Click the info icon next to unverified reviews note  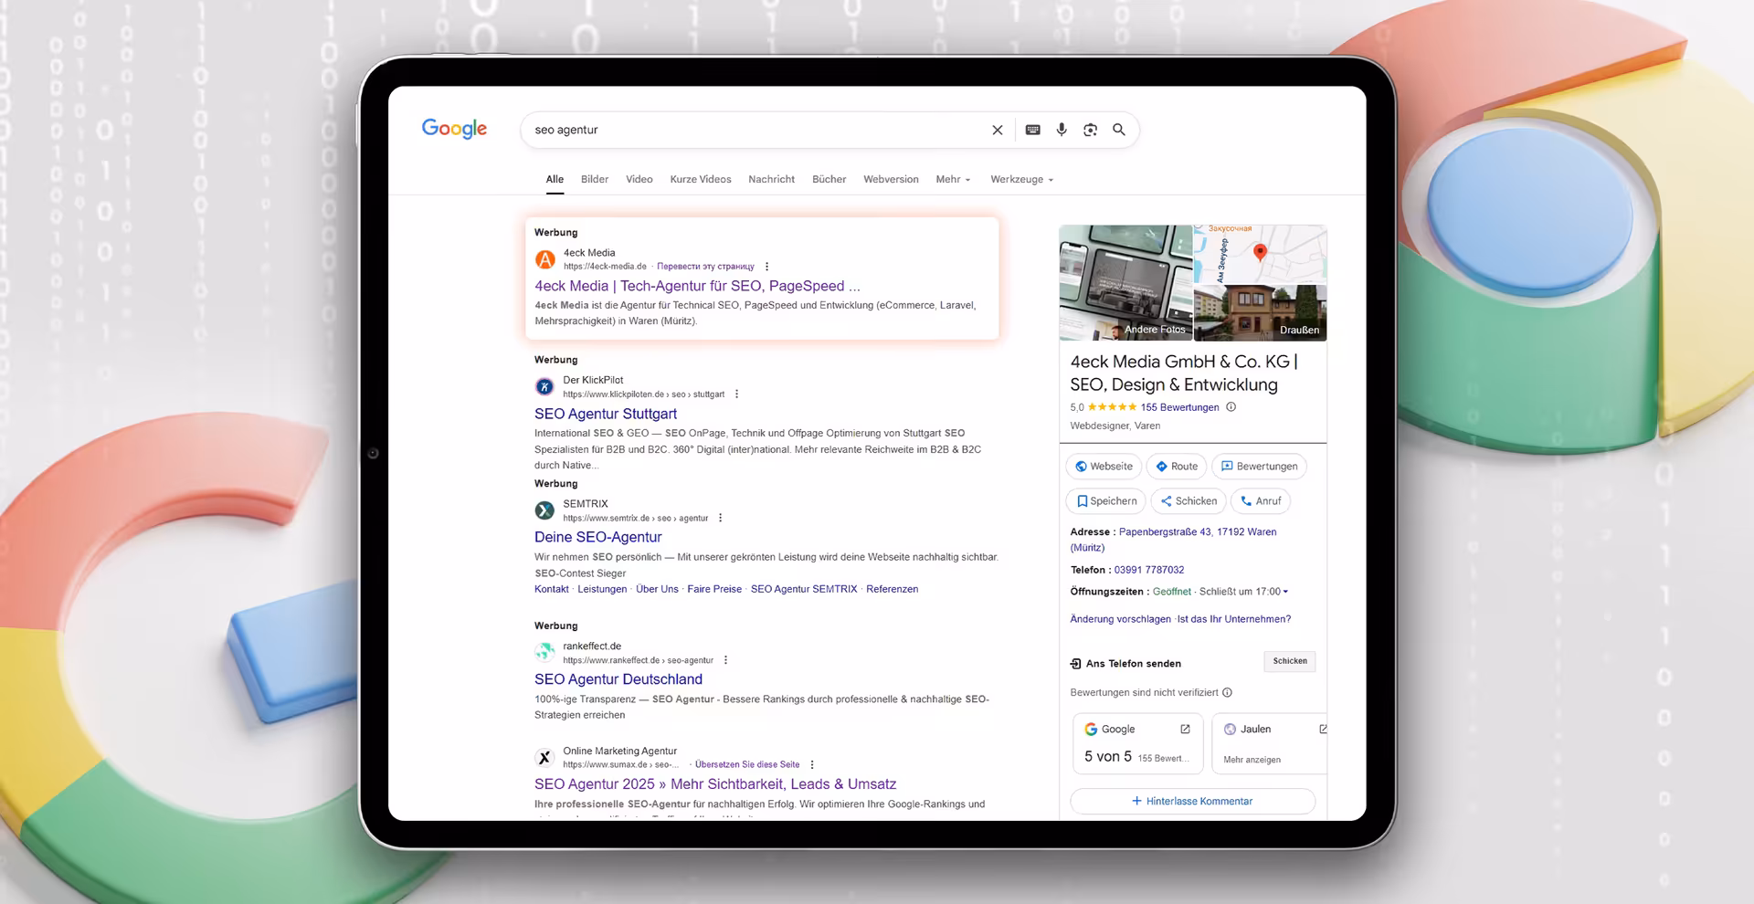(1228, 692)
